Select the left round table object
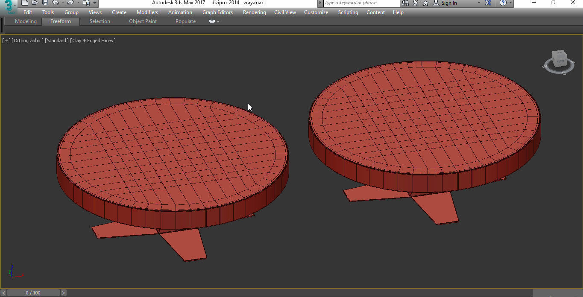The height and width of the screenshot is (297, 583). [173, 162]
